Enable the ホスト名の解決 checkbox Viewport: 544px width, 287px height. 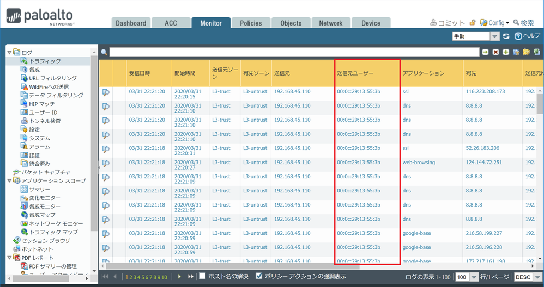click(202, 276)
